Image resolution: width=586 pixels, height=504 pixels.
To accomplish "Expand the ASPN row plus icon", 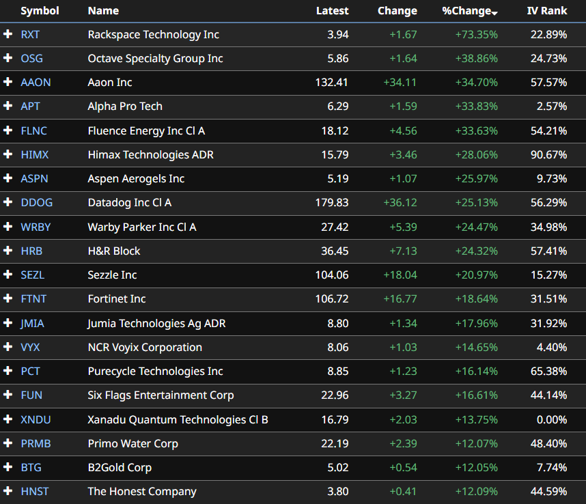I will point(8,178).
